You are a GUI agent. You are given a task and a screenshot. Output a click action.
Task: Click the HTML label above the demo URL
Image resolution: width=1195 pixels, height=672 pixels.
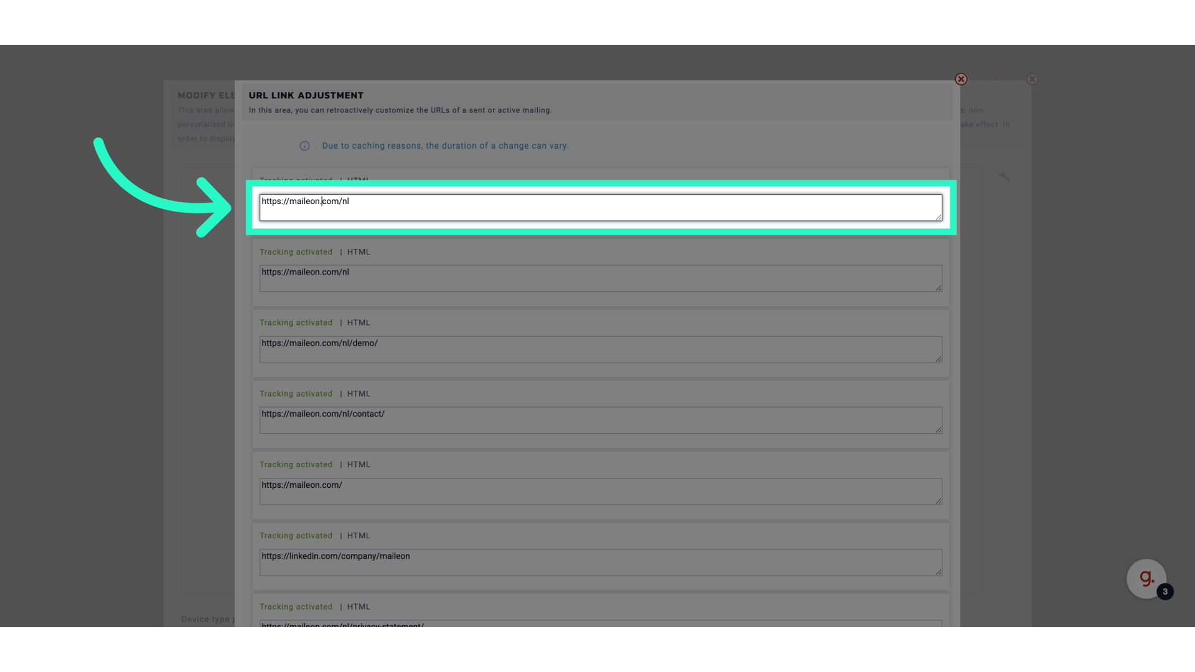[358, 323]
